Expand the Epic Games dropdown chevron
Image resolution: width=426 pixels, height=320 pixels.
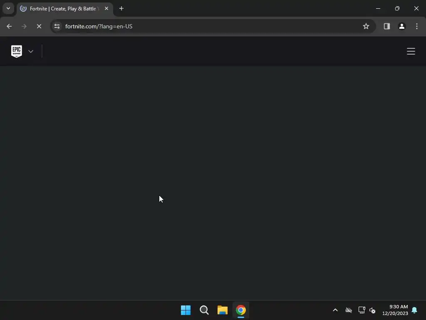tap(31, 51)
